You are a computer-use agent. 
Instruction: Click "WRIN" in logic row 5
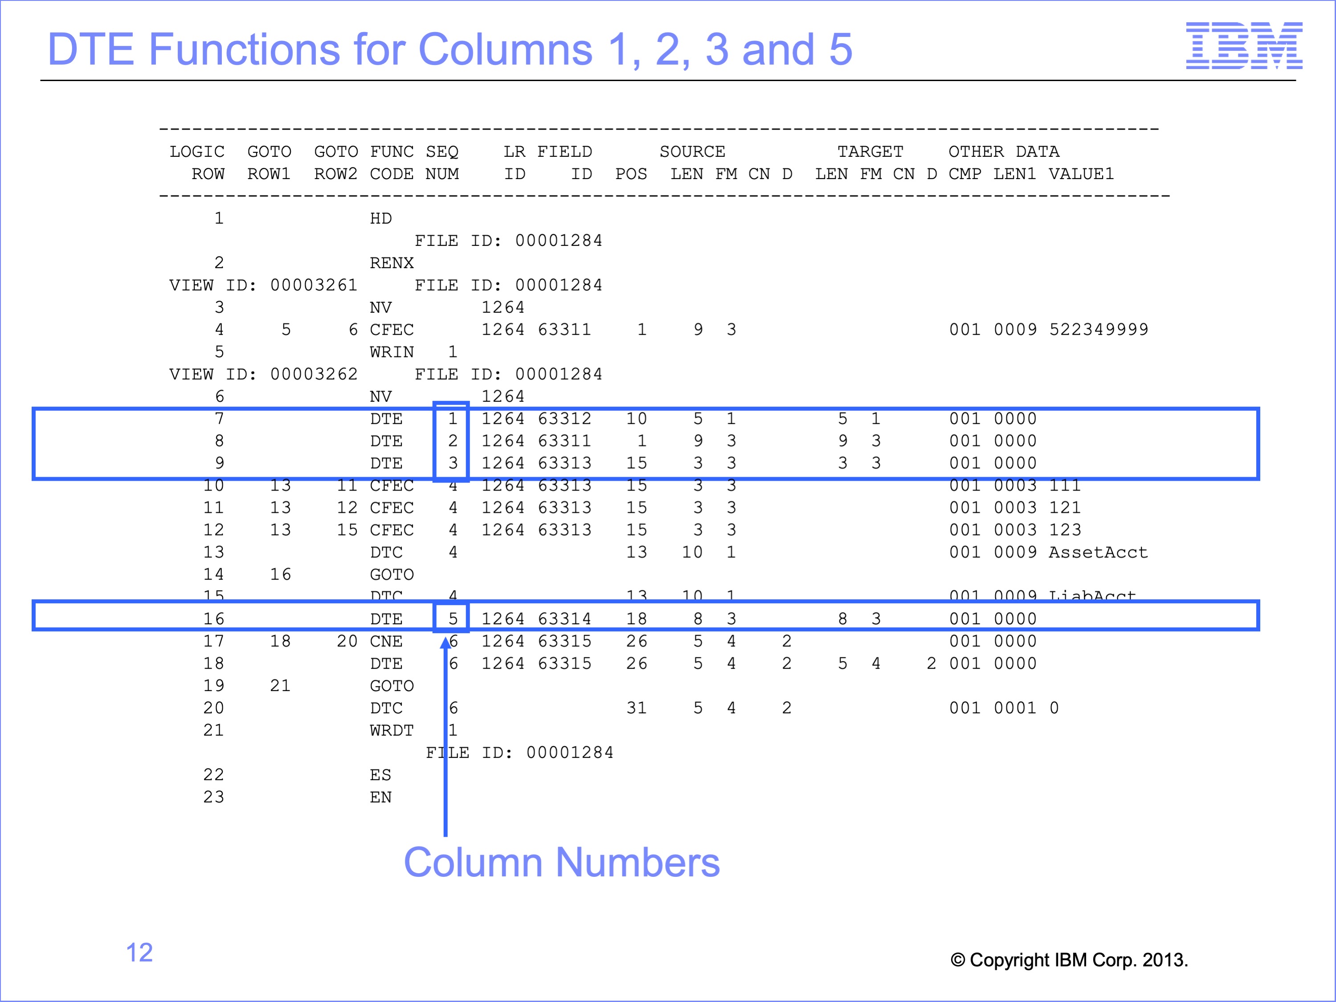tap(392, 352)
